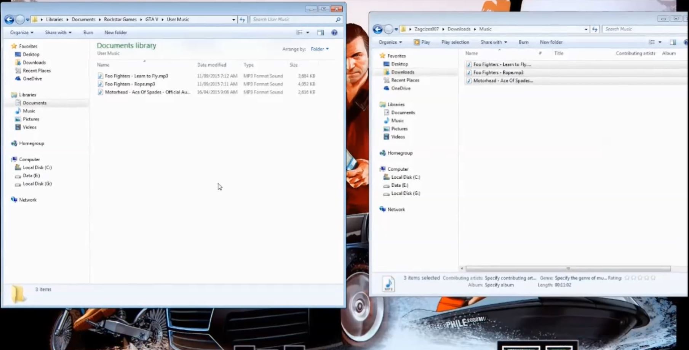Click Play selection in Music window toolbar

pos(455,42)
